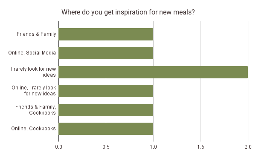Click the Online, Cookbooks axis label
Viewport: 256px width, 158px height.
(x=33, y=129)
